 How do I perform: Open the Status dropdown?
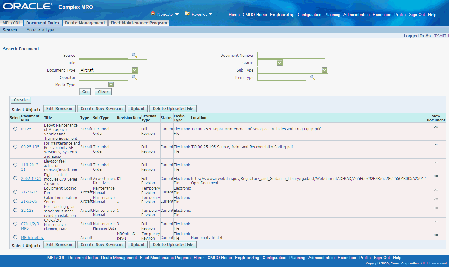point(270,63)
